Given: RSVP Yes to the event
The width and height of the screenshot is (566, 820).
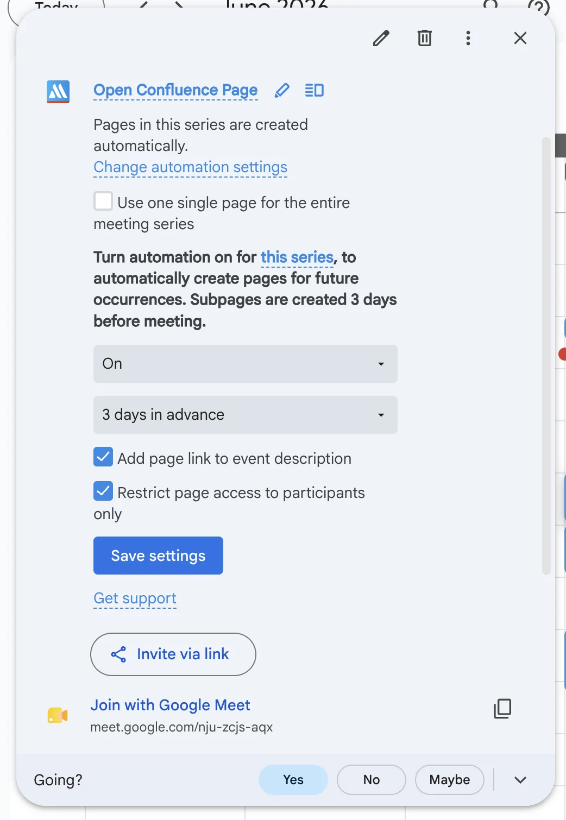Looking at the screenshot, I should click(293, 780).
